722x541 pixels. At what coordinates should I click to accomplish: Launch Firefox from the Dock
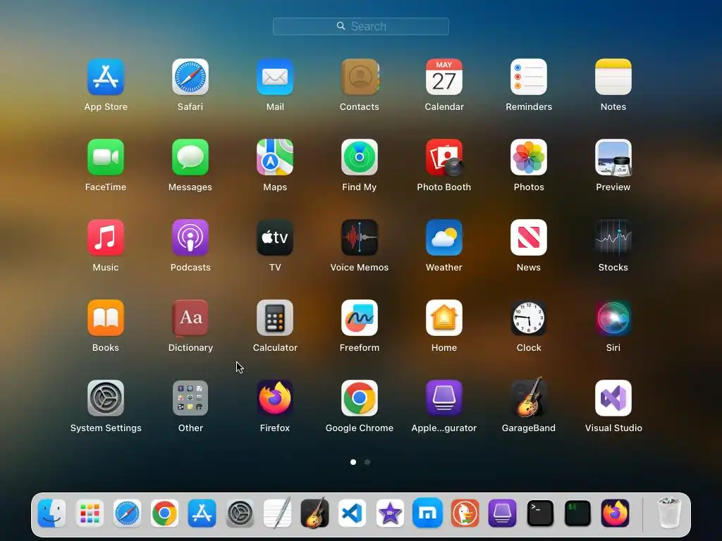615,513
